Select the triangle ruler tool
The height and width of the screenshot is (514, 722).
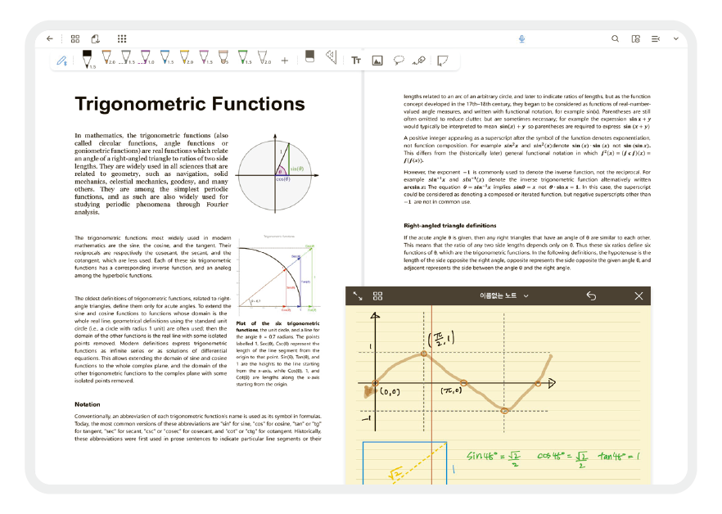tap(332, 56)
